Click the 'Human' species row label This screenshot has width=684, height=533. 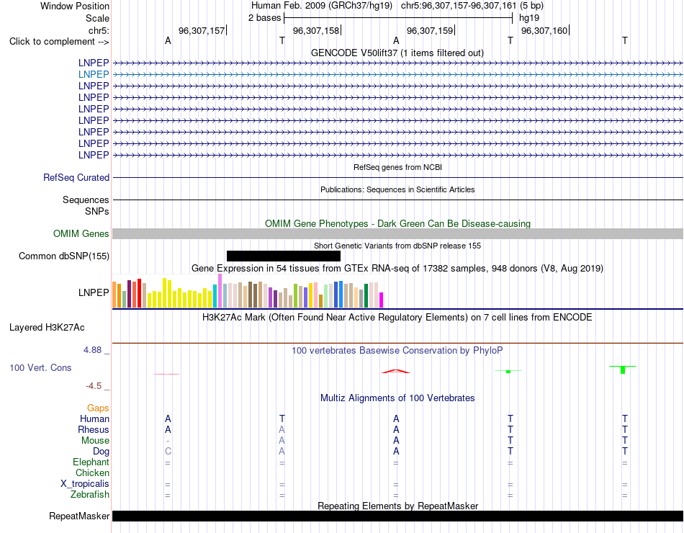(94, 418)
